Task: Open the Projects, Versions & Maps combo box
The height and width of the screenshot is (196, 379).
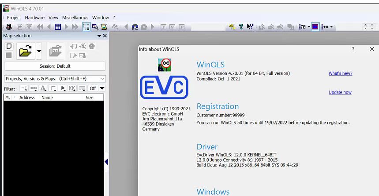Action: pos(55,79)
